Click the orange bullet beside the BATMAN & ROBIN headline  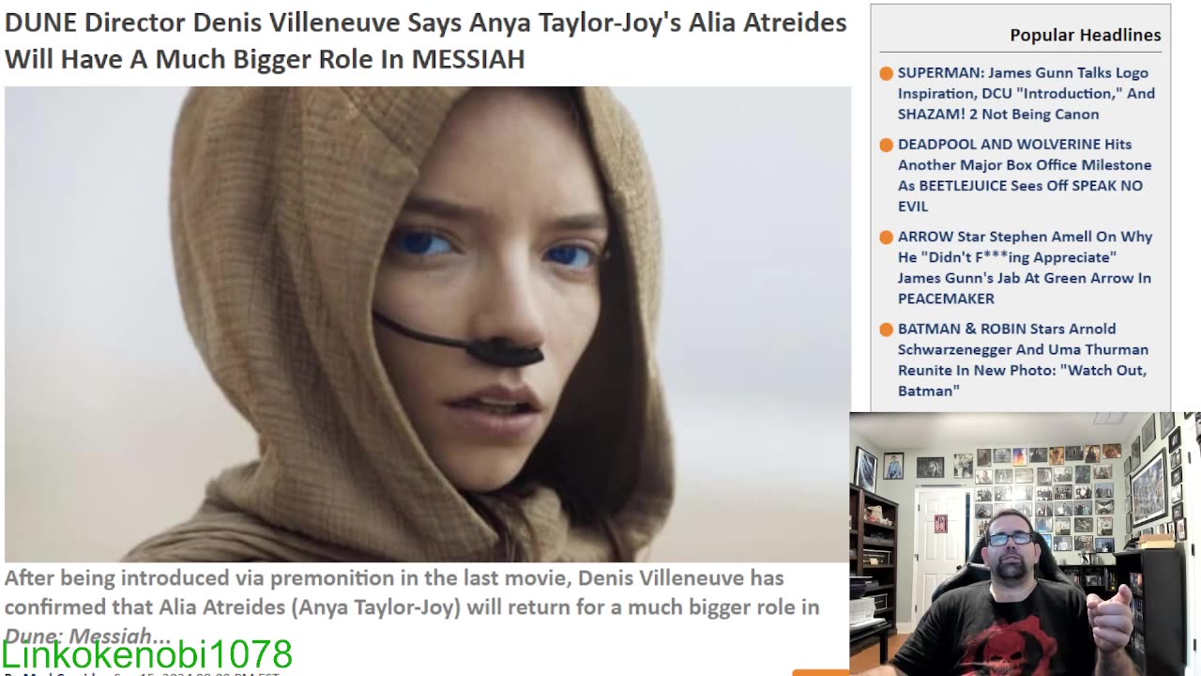886,330
